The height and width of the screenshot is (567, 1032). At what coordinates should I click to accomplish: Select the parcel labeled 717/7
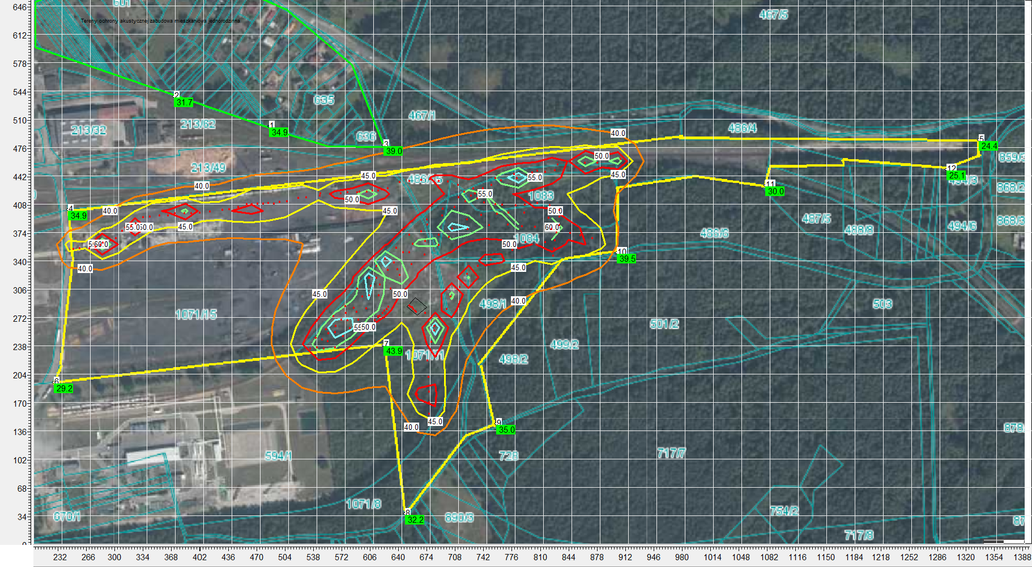[671, 453]
